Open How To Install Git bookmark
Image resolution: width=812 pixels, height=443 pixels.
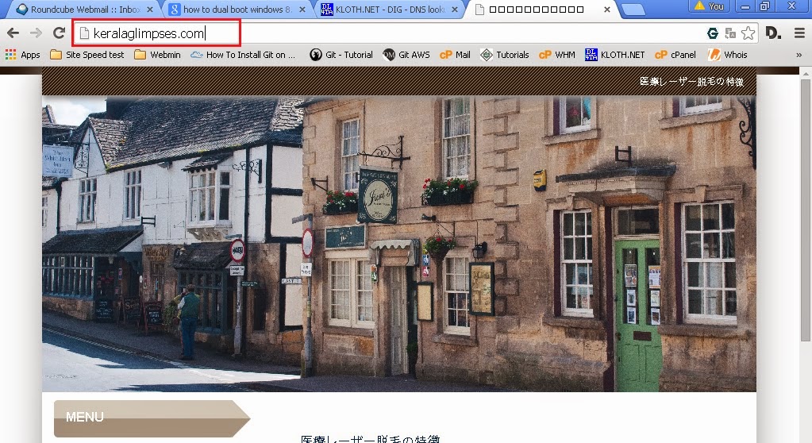tap(242, 55)
